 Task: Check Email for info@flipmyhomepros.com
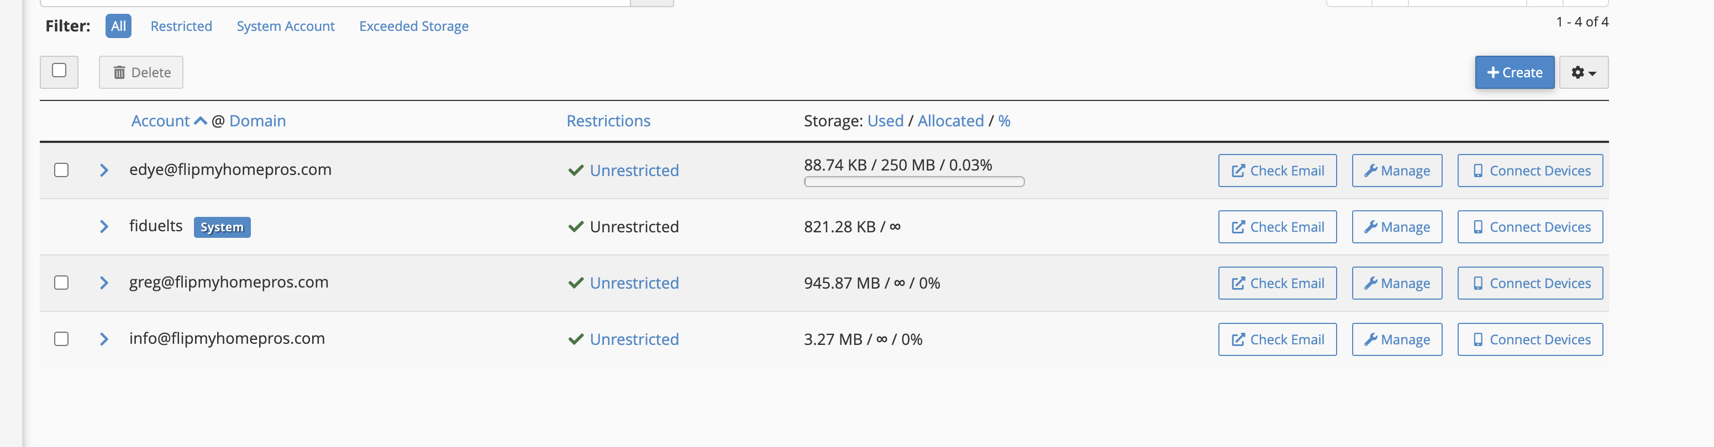click(x=1277, y=339)
